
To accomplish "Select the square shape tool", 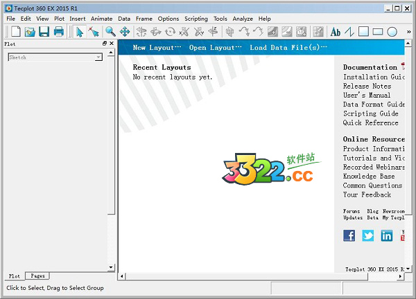I will 363,32.
